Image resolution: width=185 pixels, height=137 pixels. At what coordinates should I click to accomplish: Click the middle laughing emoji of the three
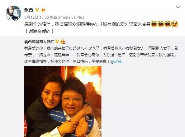click(x=161, y=24)
